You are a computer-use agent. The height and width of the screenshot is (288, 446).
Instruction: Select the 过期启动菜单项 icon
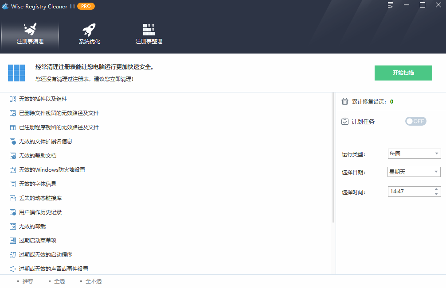[12, 240]
